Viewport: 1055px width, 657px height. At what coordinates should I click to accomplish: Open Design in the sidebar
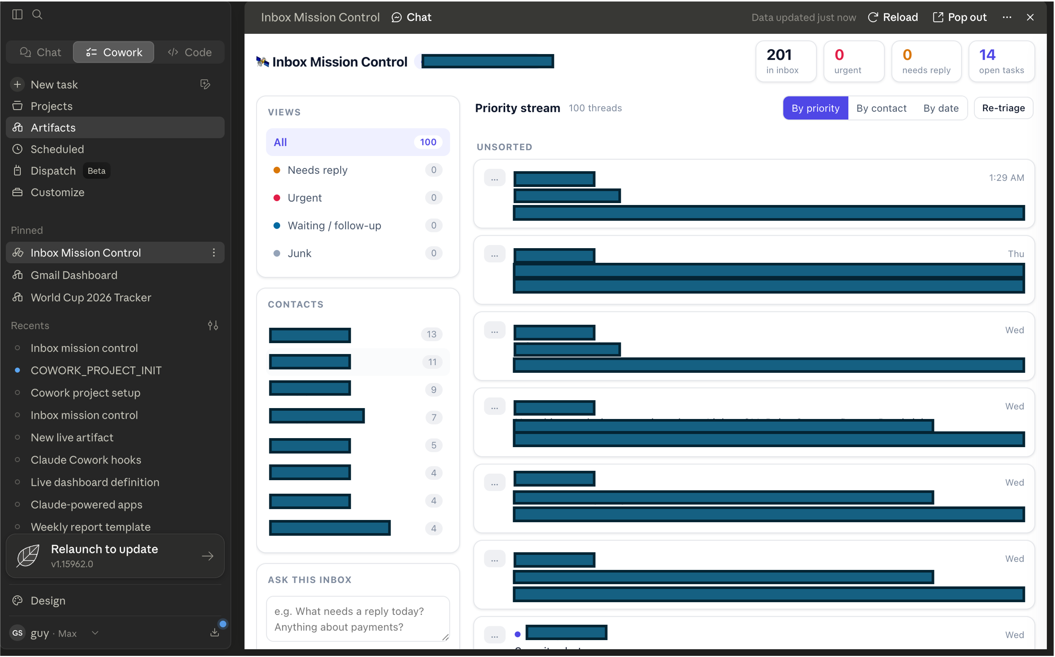[x=115, y=601]
